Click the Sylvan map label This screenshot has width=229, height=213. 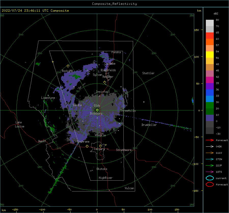(x=97, y=75)
